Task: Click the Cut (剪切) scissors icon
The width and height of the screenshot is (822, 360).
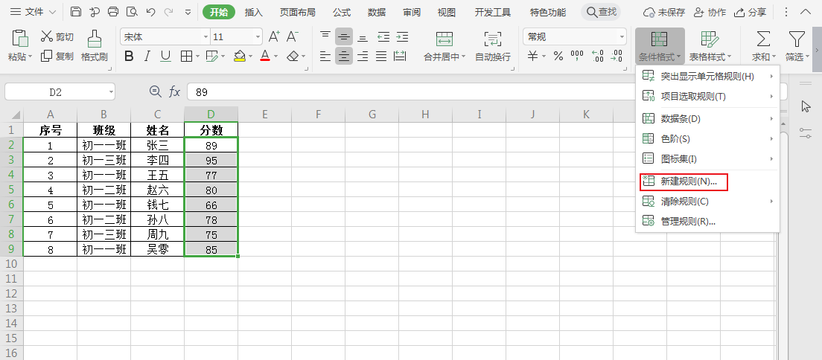Action: click(47, 36)
